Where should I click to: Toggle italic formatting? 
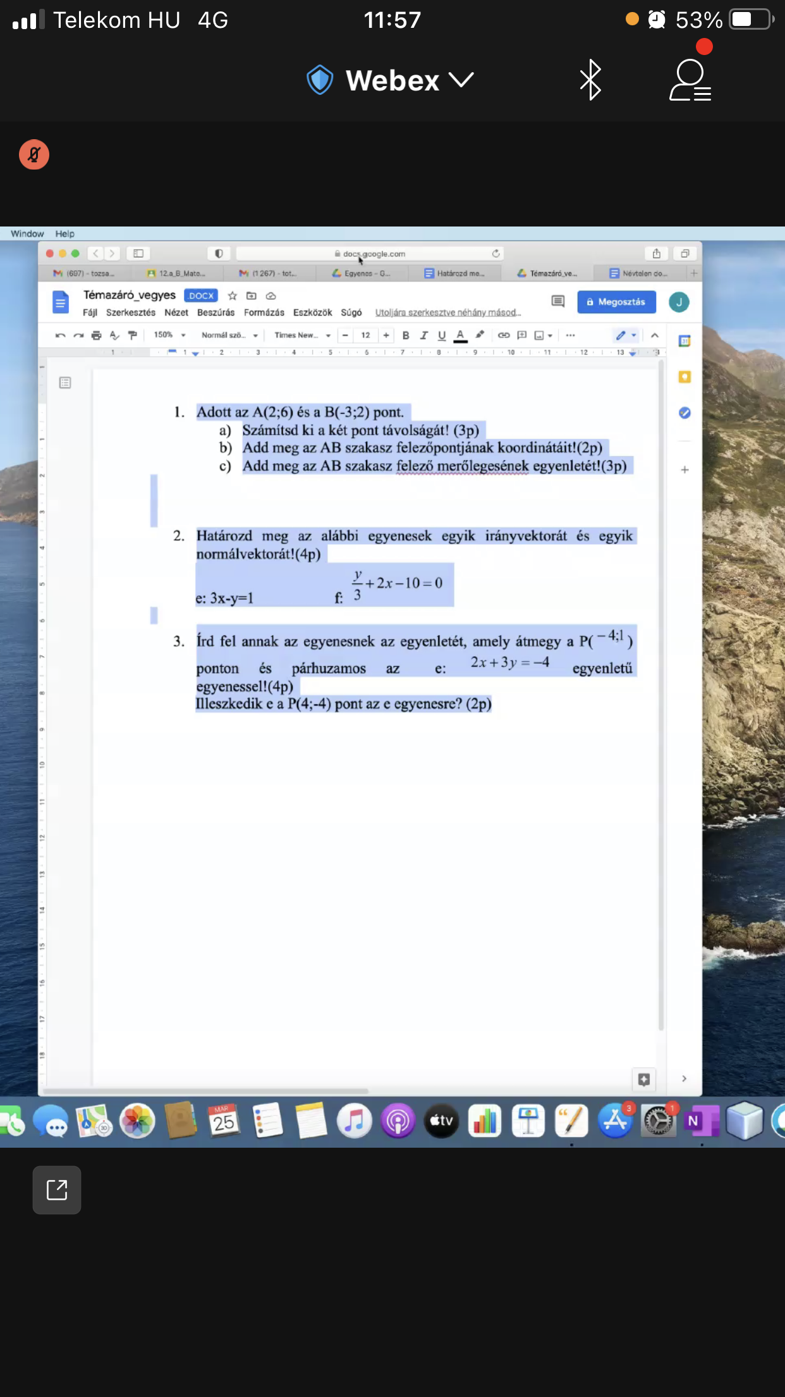[423, 335]
